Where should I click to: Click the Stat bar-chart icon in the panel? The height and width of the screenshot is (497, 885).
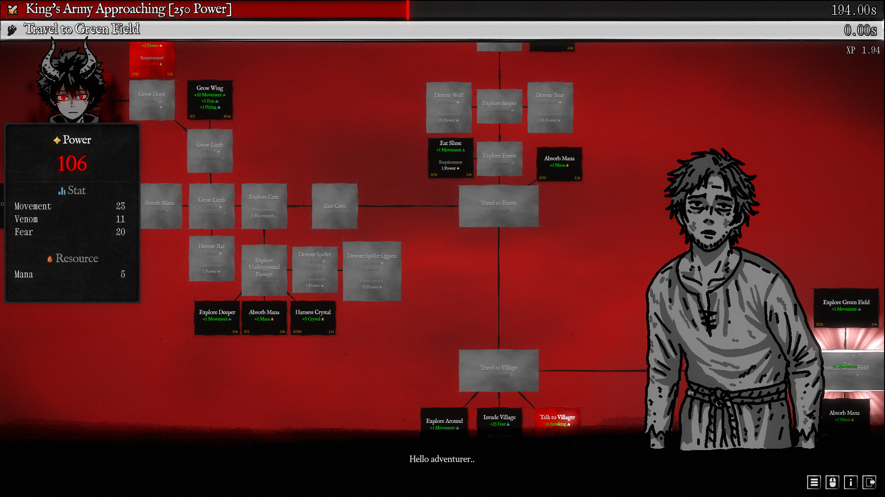click(x=62, y=190)
